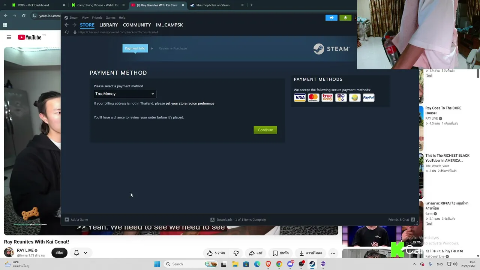Switch to Phasmophobia on Steam tab
Viewport: 480px width, 270px height.
[x=217, y=5]
